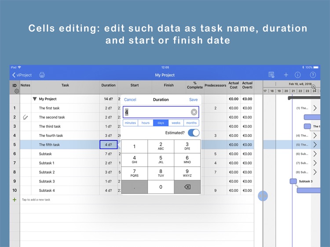Select the selected 4 d? duration cell
This screenshot has width=330, height=247.
pos(108,145)
